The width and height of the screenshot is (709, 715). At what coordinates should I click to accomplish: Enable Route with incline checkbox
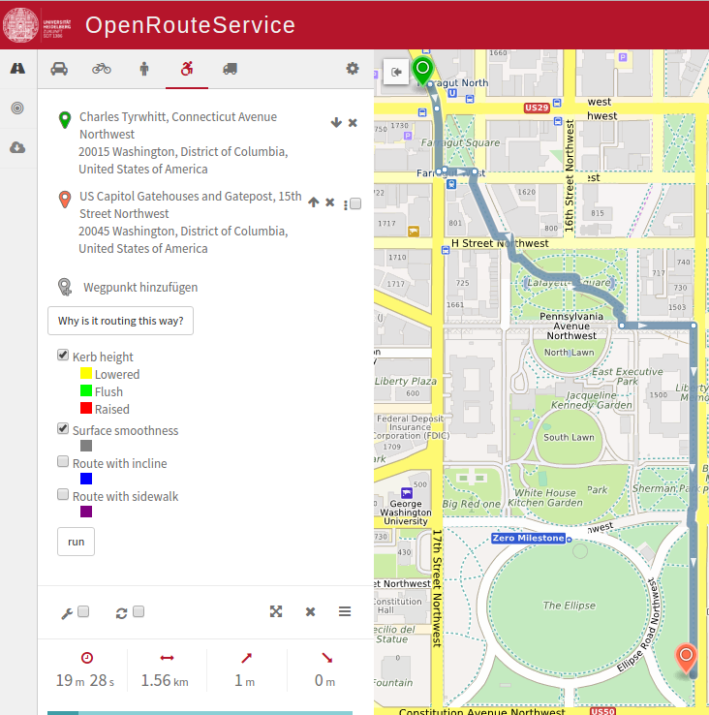pos(63,463)
